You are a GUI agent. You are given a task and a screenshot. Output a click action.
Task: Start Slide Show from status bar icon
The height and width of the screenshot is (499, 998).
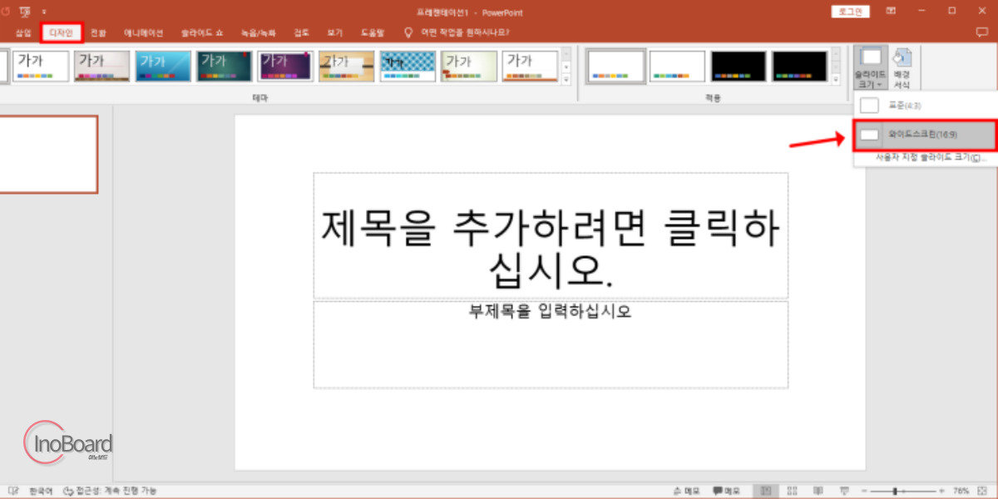coord(845,491)
